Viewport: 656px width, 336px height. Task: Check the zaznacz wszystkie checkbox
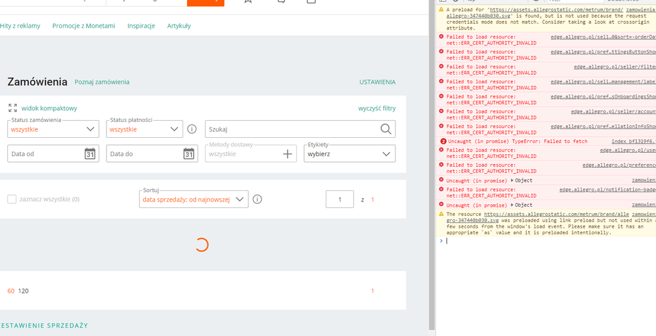[x=12, y=199]
